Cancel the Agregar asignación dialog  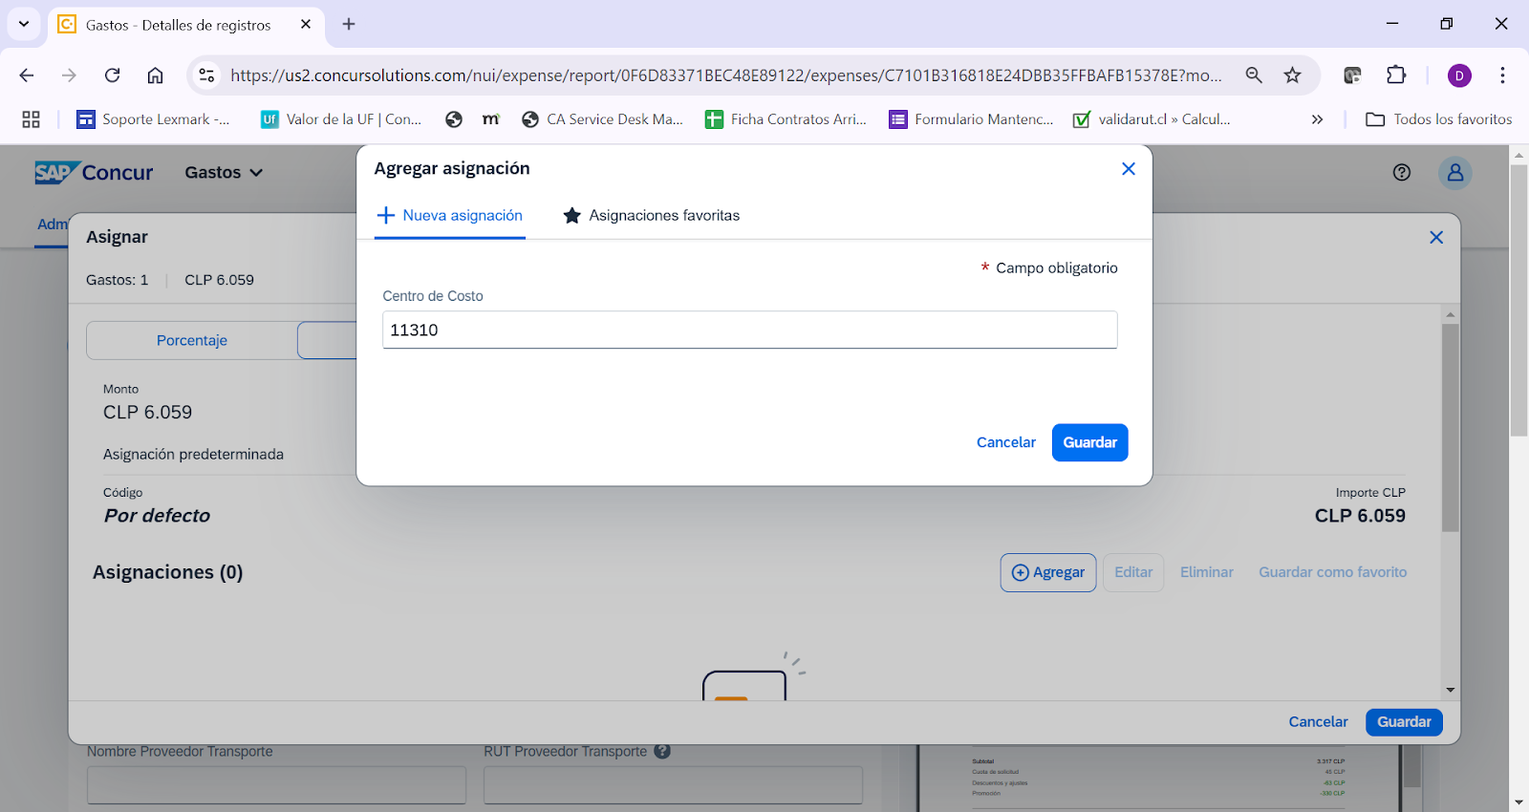click(x=1005, y=442)
